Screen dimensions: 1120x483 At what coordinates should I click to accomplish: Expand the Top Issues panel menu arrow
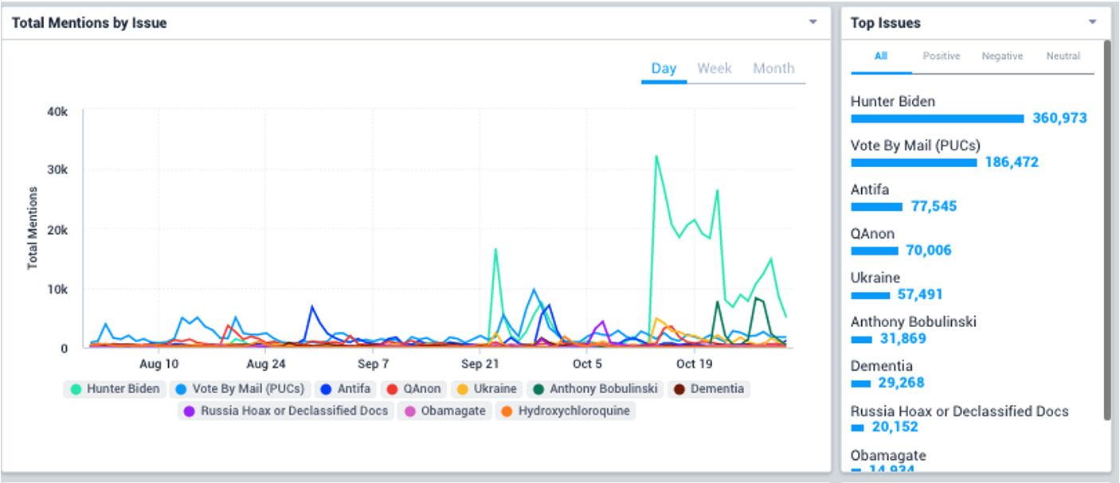(x=1093, y=22)
